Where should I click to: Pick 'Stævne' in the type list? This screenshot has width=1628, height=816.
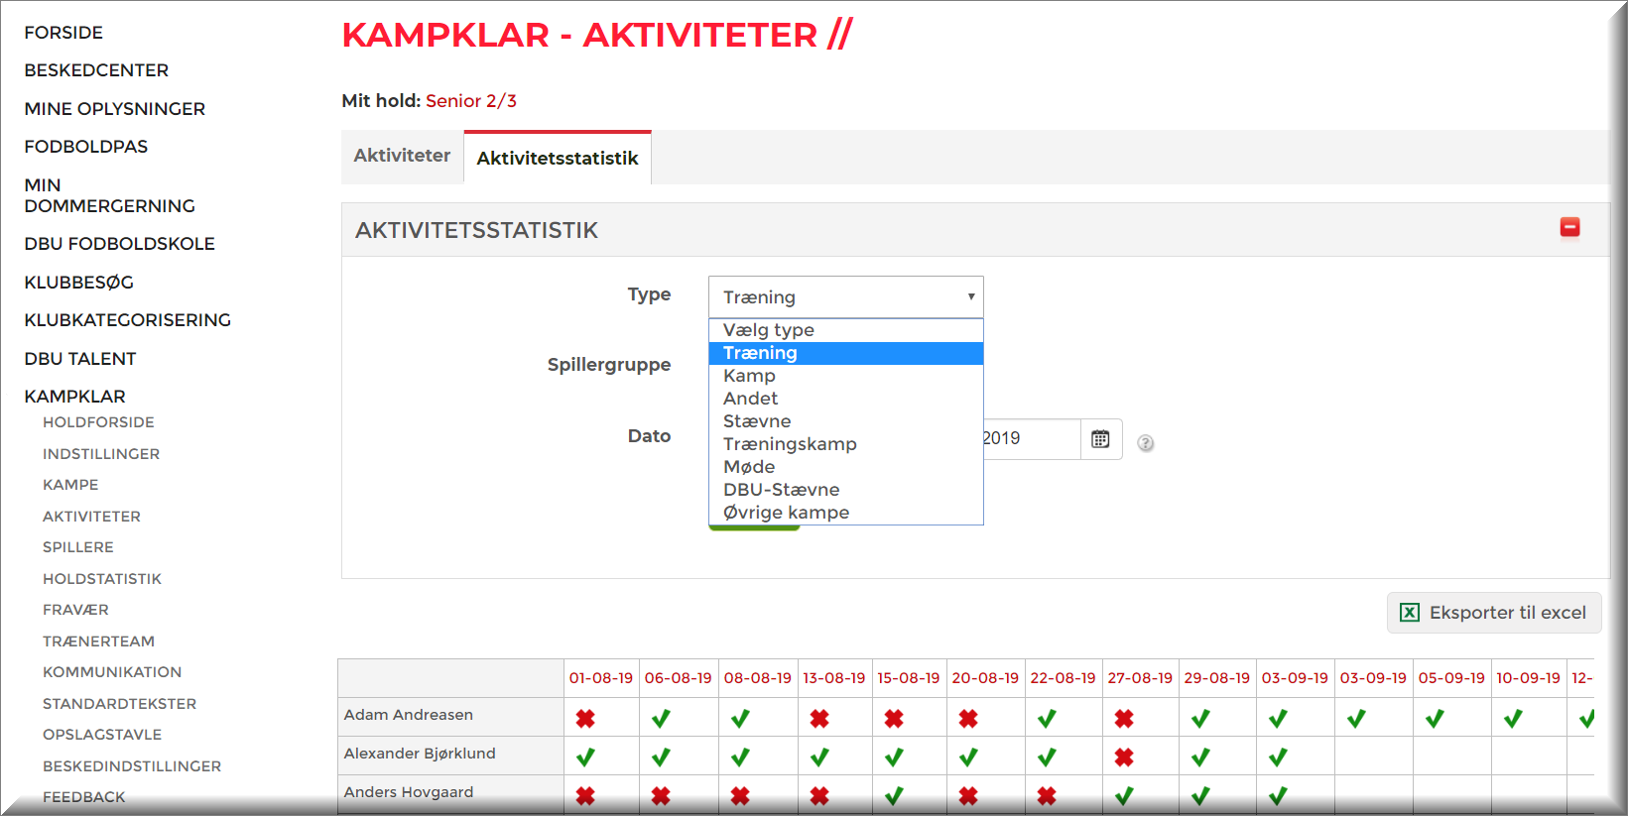click(846, 421)
